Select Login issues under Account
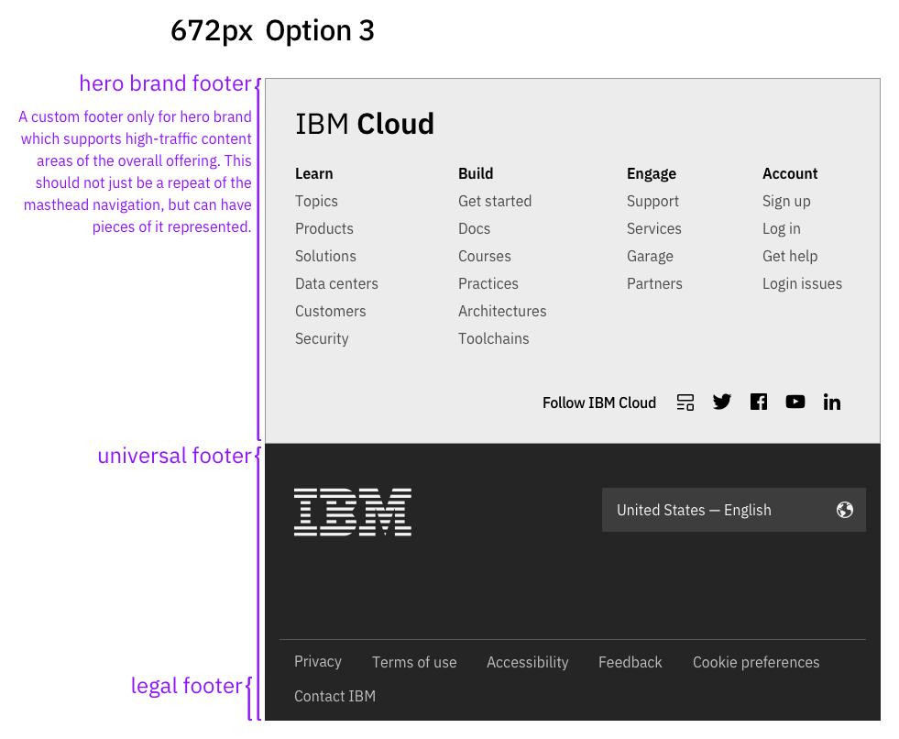This screenshot has width=899, height=739. (802, 283)
